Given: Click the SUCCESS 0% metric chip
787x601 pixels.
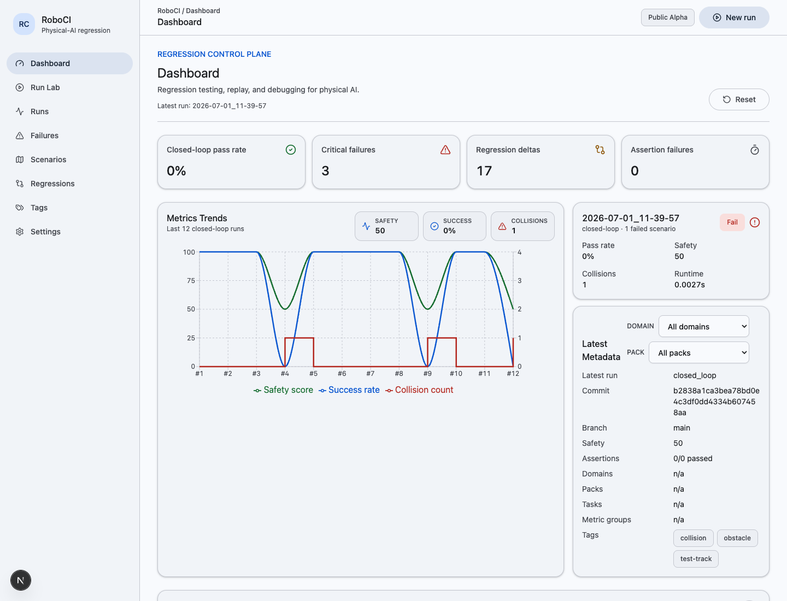Looking at the screenshot, I should click(455, 226).
